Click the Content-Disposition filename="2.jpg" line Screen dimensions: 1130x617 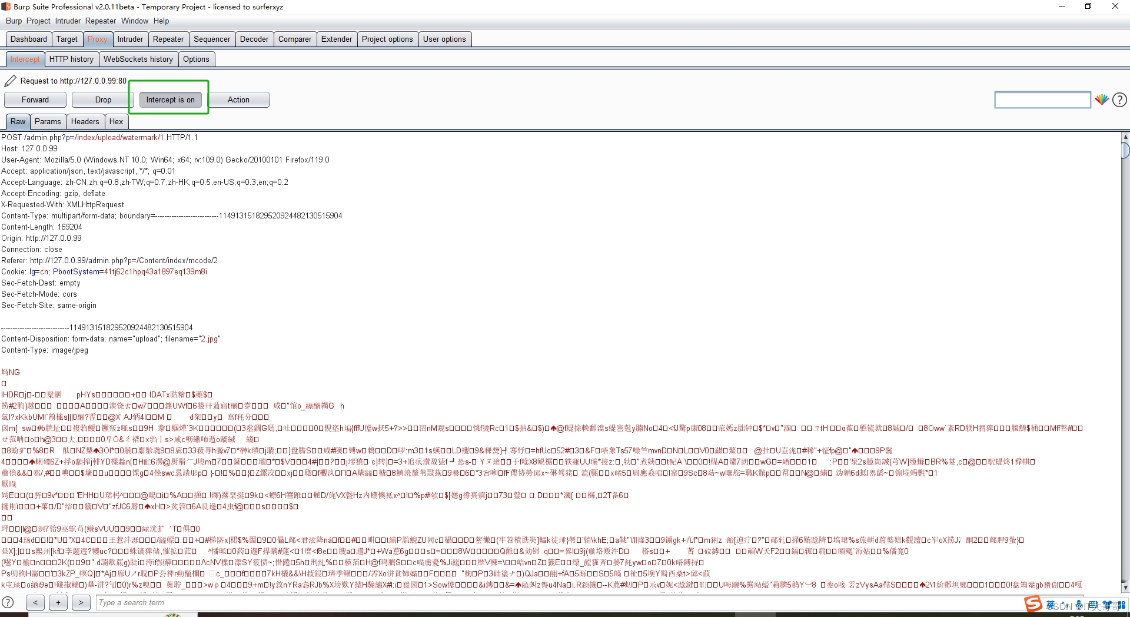[111, 339]
